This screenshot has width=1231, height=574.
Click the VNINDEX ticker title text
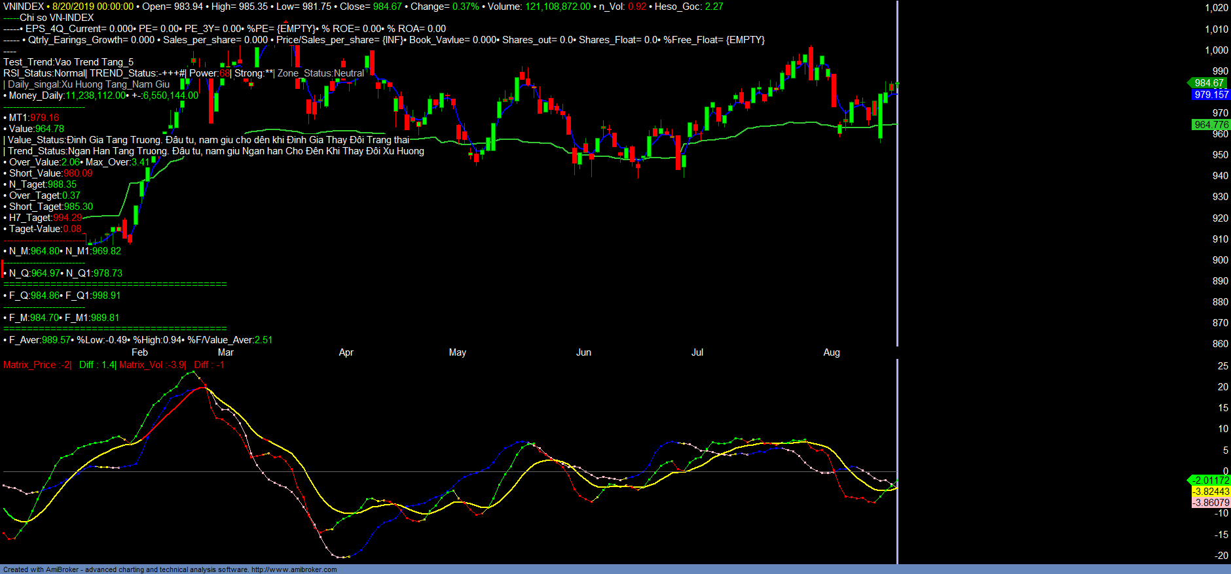point(24,7)
